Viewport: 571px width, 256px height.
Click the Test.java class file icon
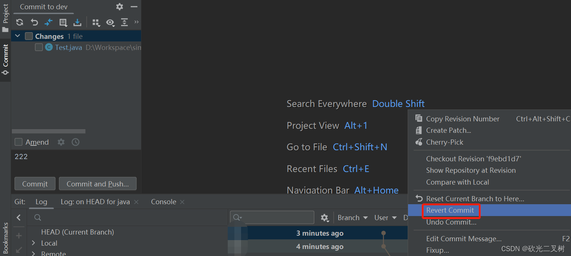(x=49, y=47)
